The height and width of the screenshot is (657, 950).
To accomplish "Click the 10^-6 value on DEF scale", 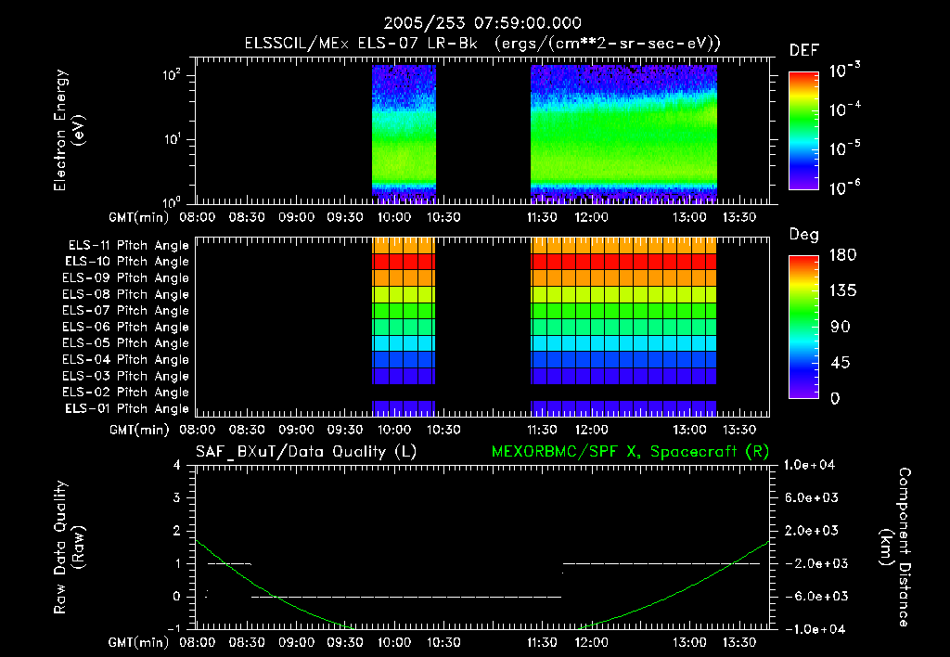I will 844,187.
